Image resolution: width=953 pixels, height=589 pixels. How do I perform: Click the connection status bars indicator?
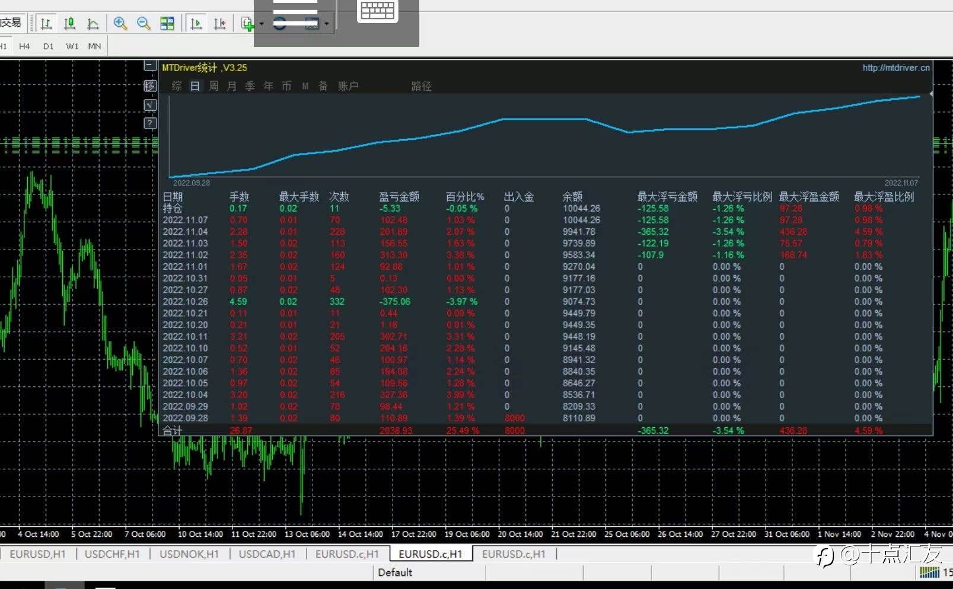(x=929, y=572)
